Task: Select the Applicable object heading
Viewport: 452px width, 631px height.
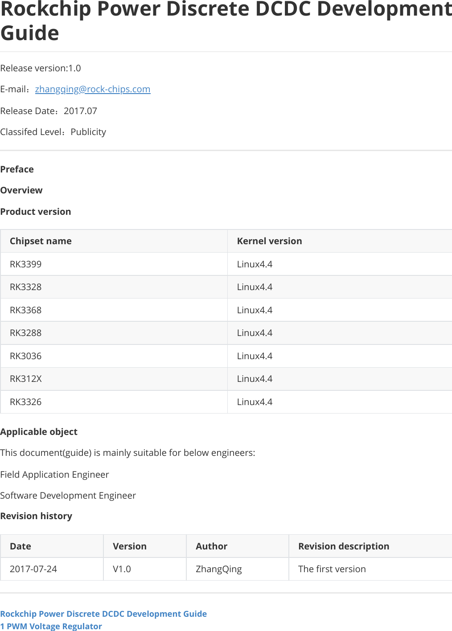Action: (39, 432)
